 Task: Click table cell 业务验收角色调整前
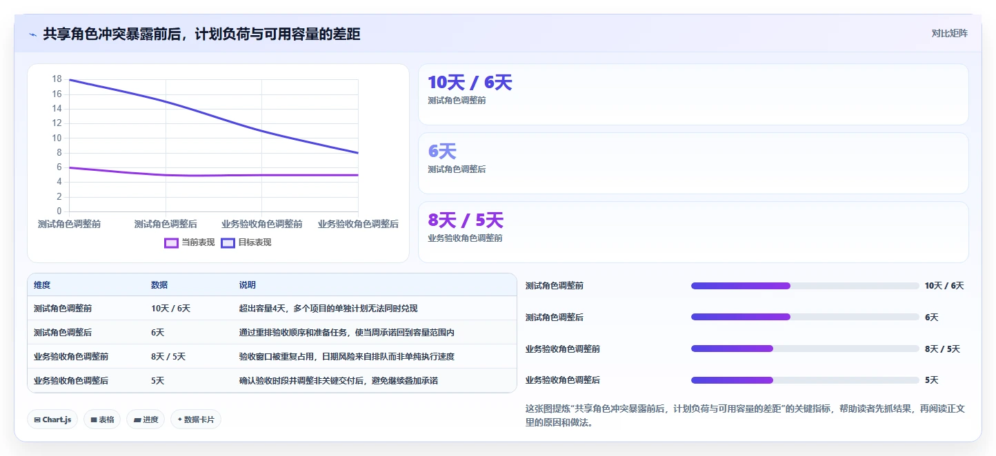(x=71, y=357)
